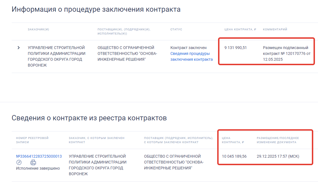Image resolution: width=318 pixels, height=183 pixels.
Task: Click the 'Контракт заключен' status text
Action: [x=188, y=48]
